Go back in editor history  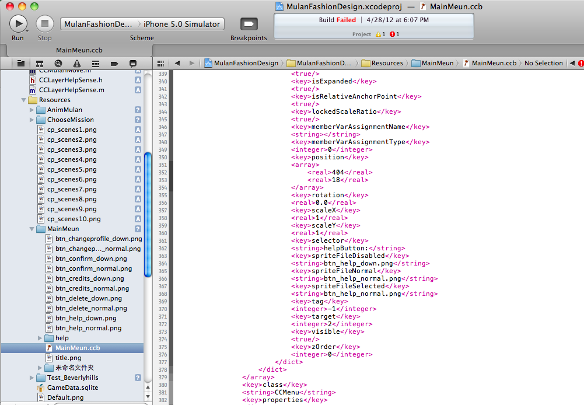pos(177,63)
